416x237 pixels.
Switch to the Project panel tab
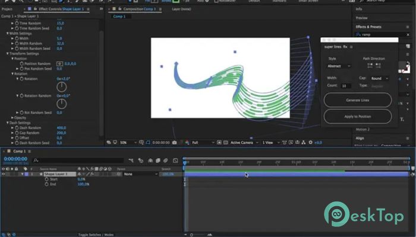(7, 9)
